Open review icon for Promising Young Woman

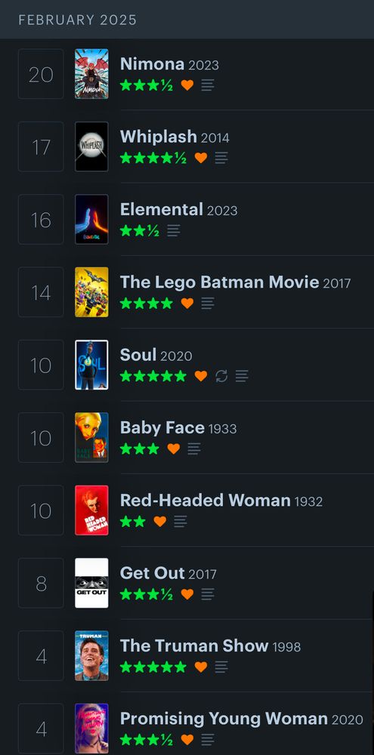pos(208,740)
